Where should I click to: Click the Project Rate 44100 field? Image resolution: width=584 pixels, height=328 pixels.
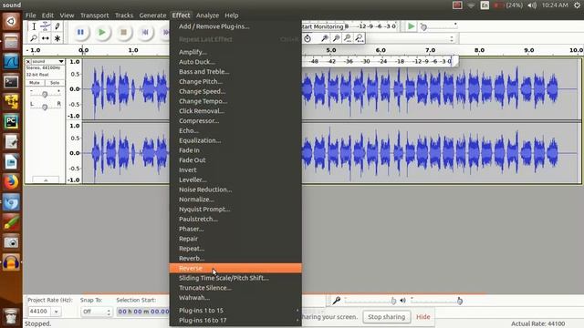39,312
